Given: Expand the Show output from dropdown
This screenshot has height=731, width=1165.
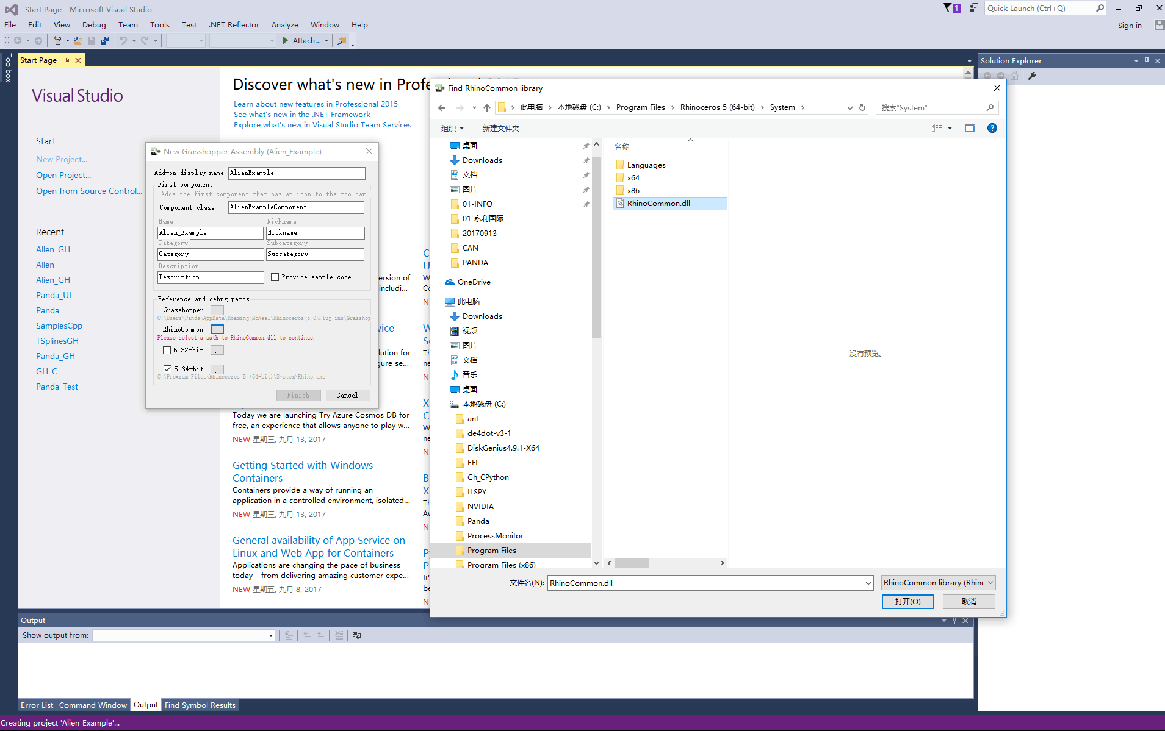Looking at the screenshot, I should (270, 635).
